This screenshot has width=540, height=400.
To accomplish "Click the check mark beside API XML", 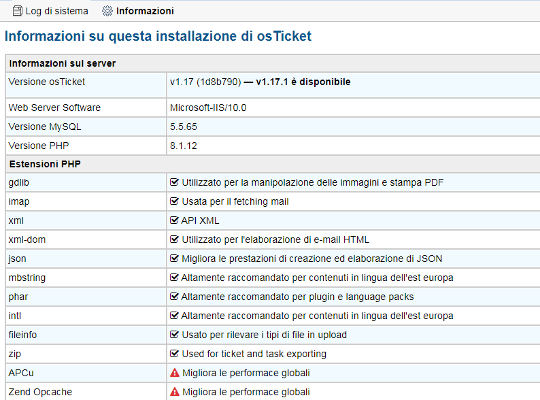I will 175,220.
